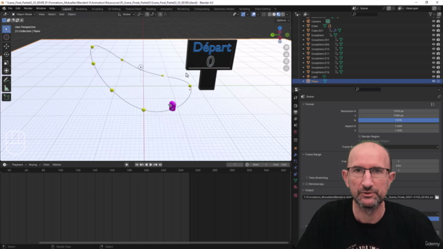443x249 pixels.
Task: Click the pan view gizmo button
Action: [286, 55]
